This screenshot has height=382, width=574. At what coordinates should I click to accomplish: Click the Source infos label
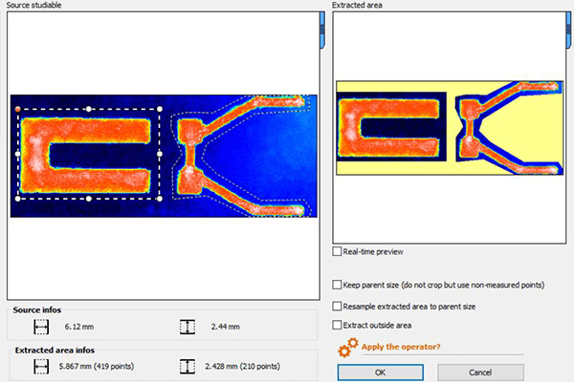[x=37, y=310]
